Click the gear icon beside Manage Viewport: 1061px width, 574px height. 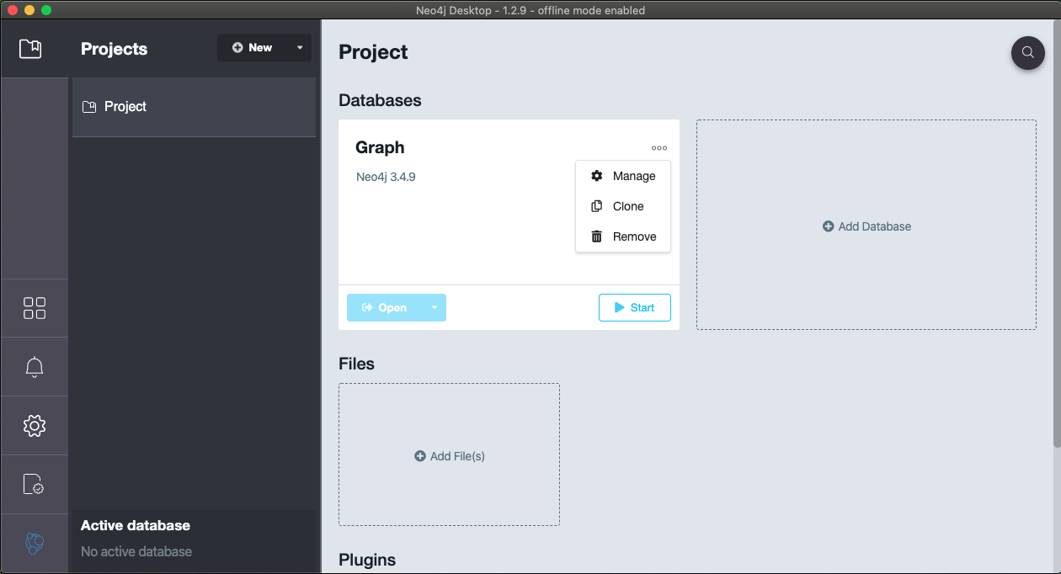[597, 176]
